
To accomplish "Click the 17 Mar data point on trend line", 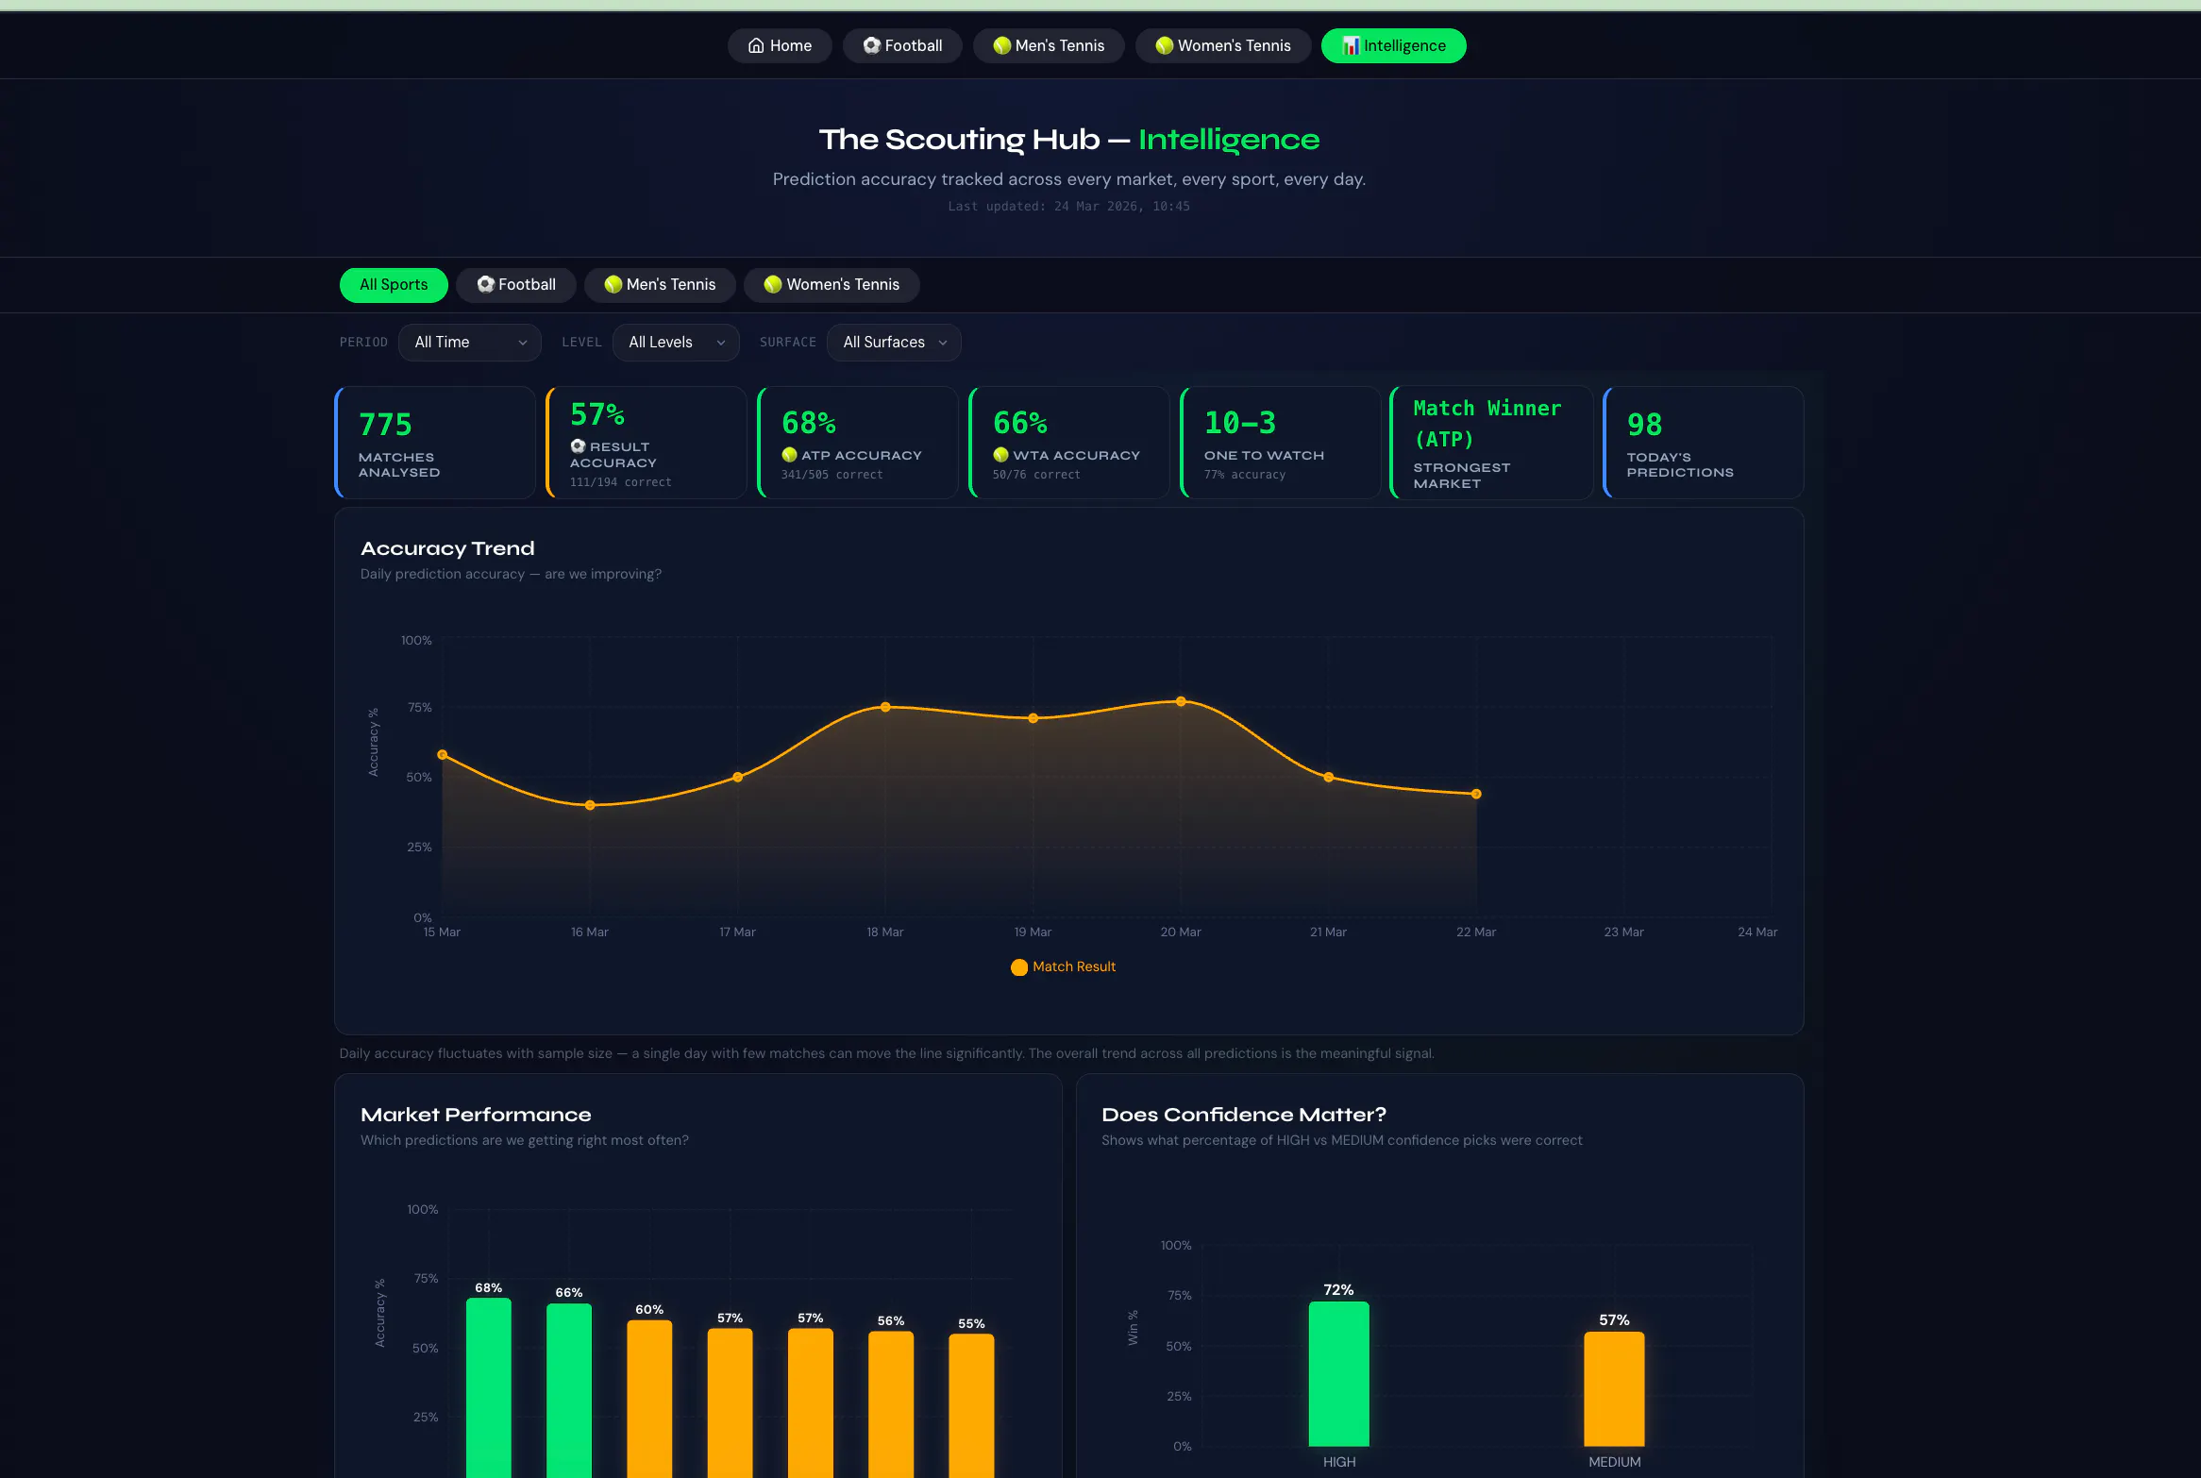I will [738, 778].
